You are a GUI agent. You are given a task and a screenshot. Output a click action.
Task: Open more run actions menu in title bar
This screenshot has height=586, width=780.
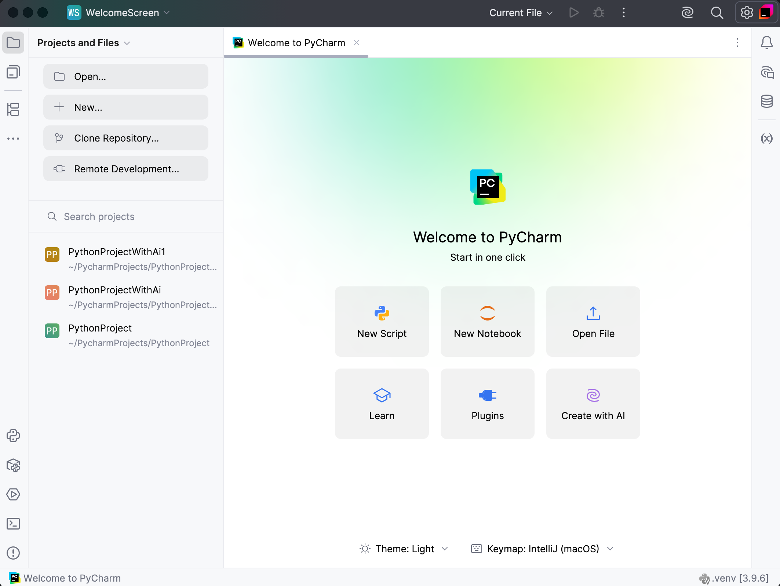point(624,13)
